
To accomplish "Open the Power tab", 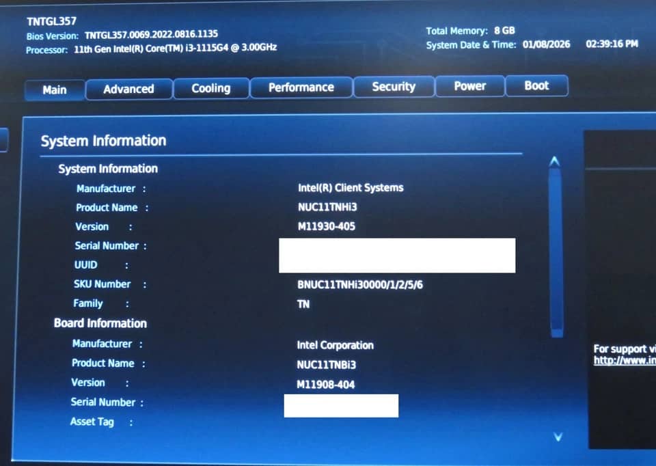I will pos(470,86).
